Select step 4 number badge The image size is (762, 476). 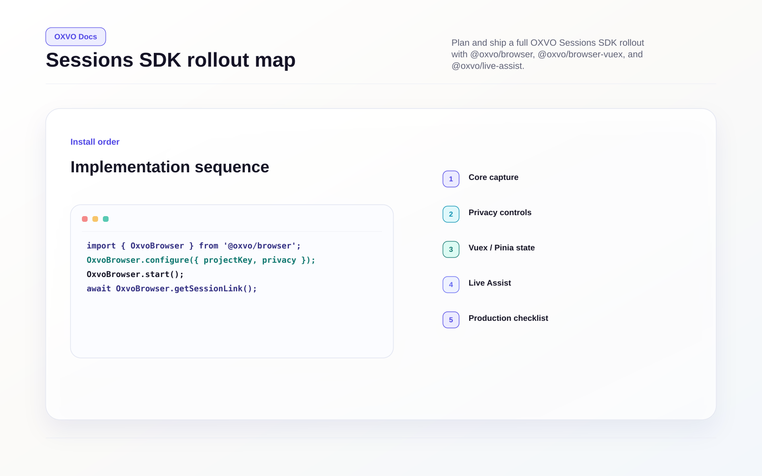(451, 285)
